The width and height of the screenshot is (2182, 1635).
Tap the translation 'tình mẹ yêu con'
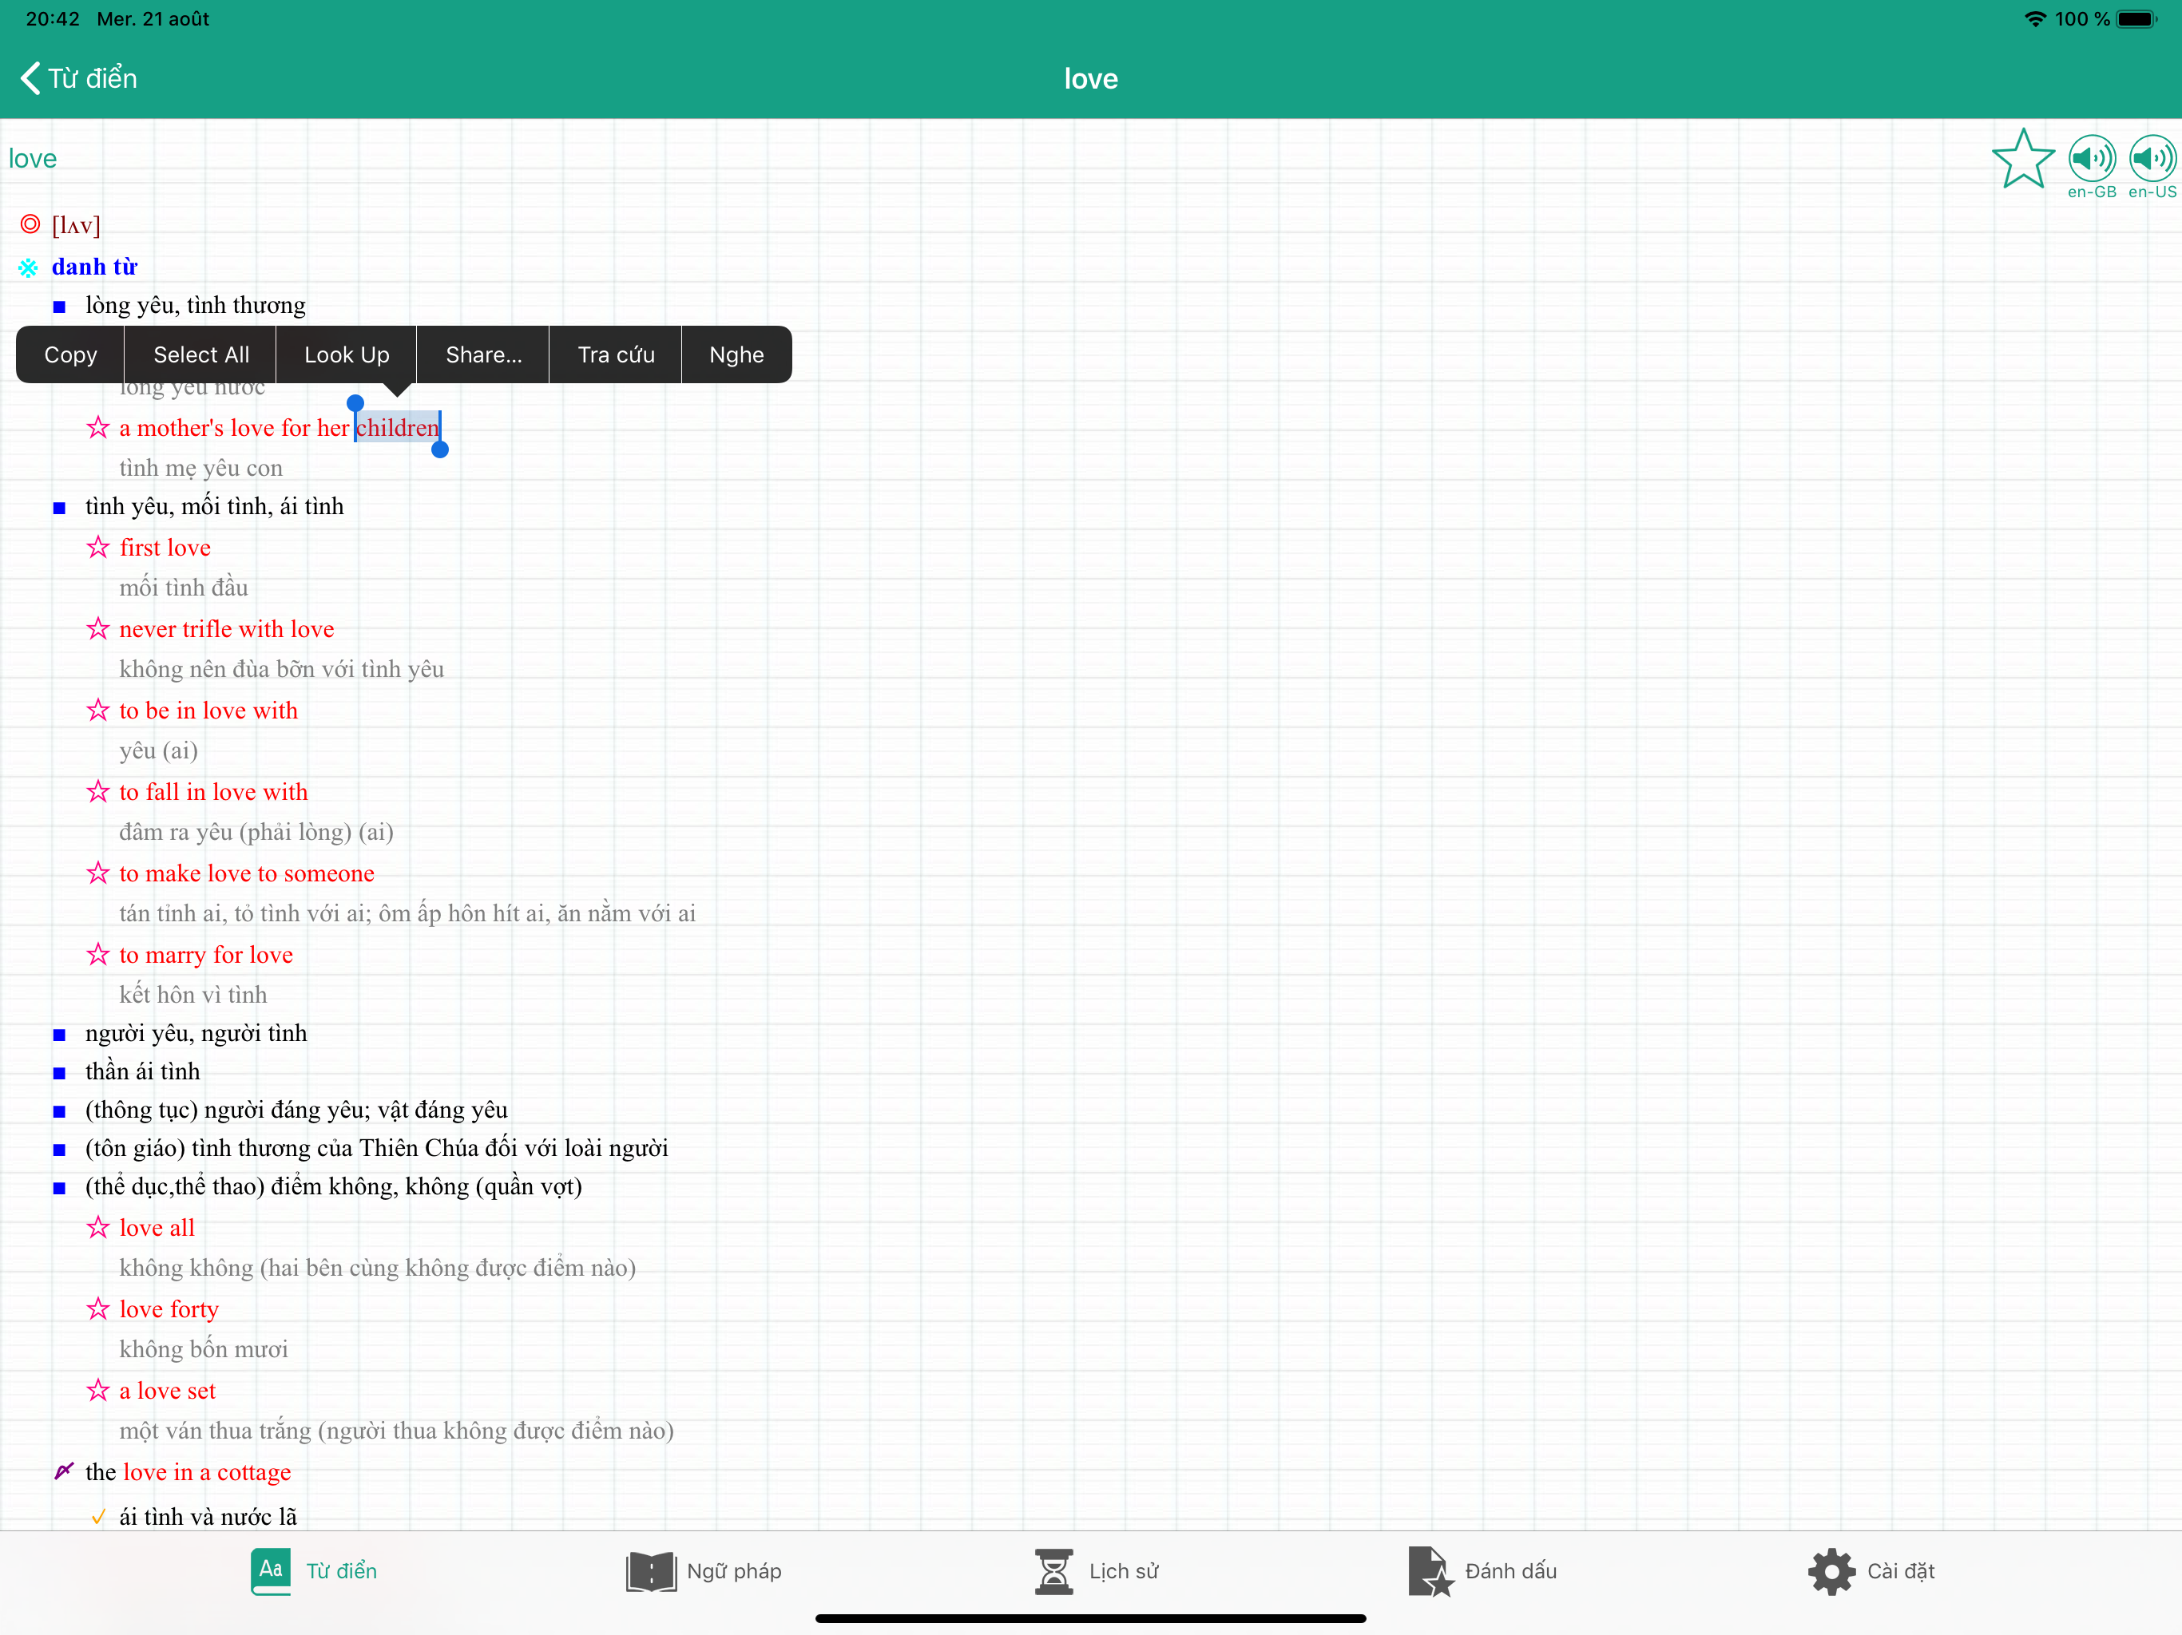[x=201, y=467]
